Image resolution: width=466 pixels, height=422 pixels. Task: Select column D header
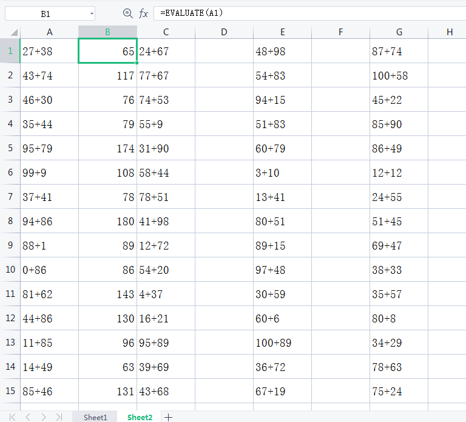(x=224, y=32)
